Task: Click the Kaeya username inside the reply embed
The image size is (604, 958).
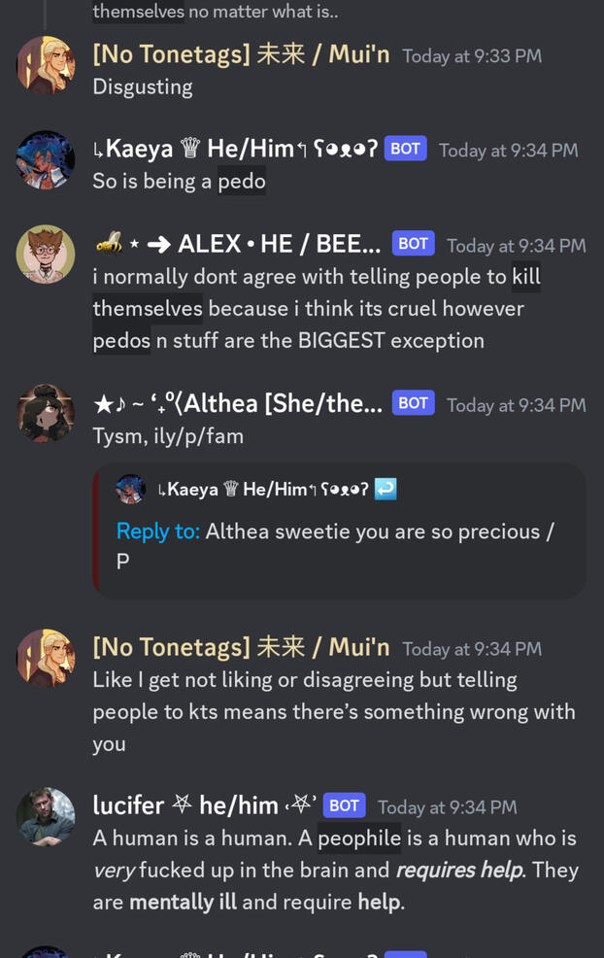Action: pyautogui.click(x=263, y=489)
